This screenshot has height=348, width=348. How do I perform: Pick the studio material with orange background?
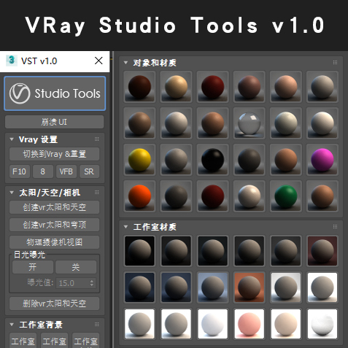click(250, 287)
